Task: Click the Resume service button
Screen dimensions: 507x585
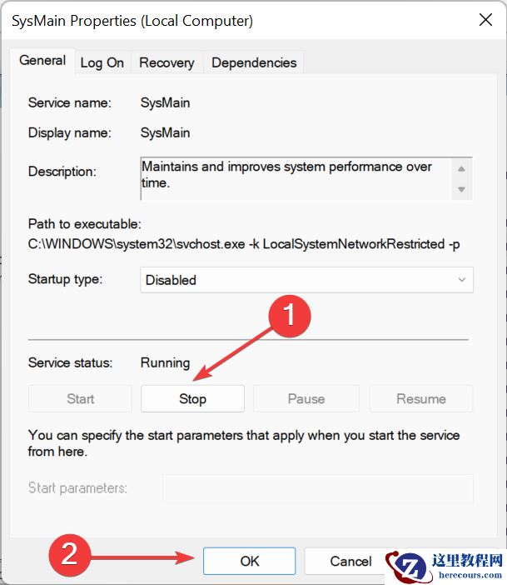Action: coord(420,399)
